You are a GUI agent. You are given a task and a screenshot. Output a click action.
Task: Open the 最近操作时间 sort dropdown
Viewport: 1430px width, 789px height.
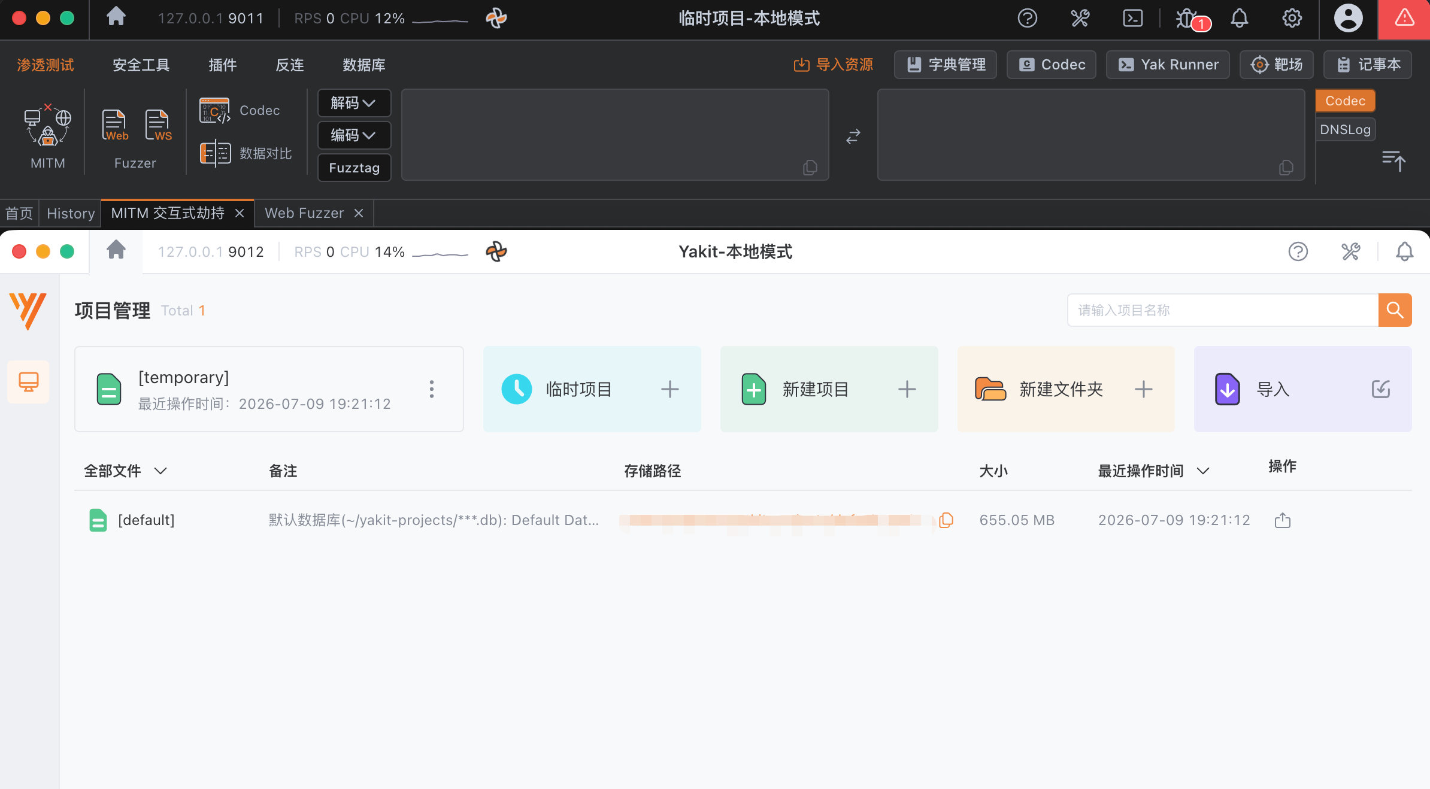point(1154,471)
